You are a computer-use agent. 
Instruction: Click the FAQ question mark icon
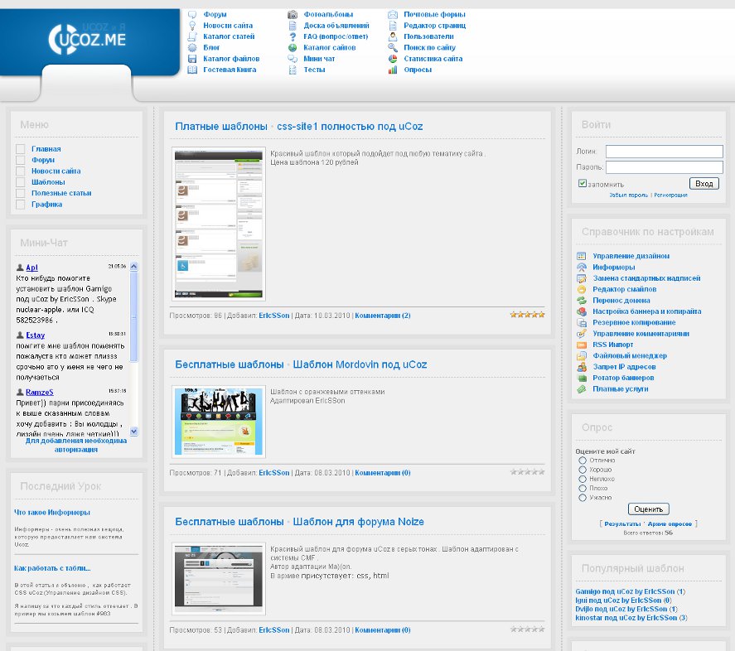coord(293,36)
